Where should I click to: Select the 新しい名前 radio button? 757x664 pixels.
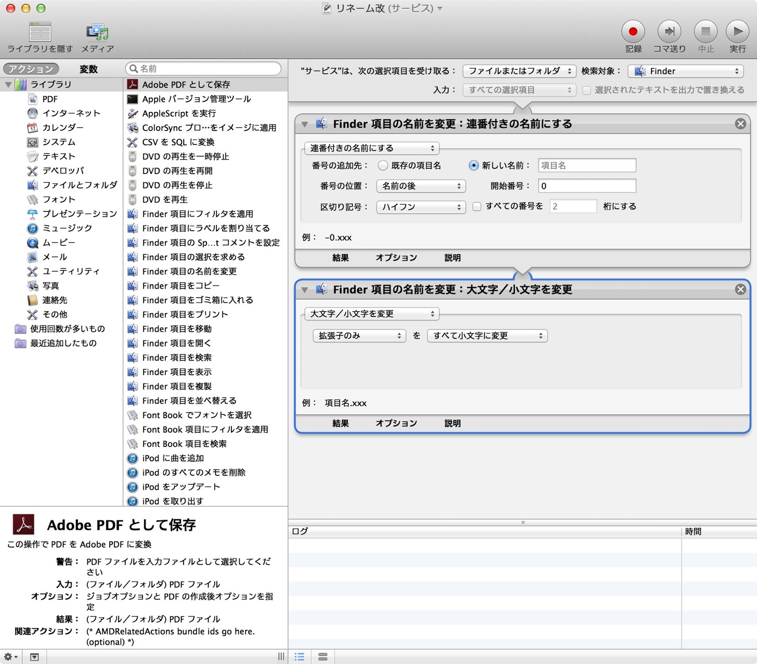click(x=474, y=166)
